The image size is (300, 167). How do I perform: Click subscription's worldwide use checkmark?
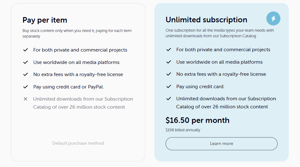[169, 62]
